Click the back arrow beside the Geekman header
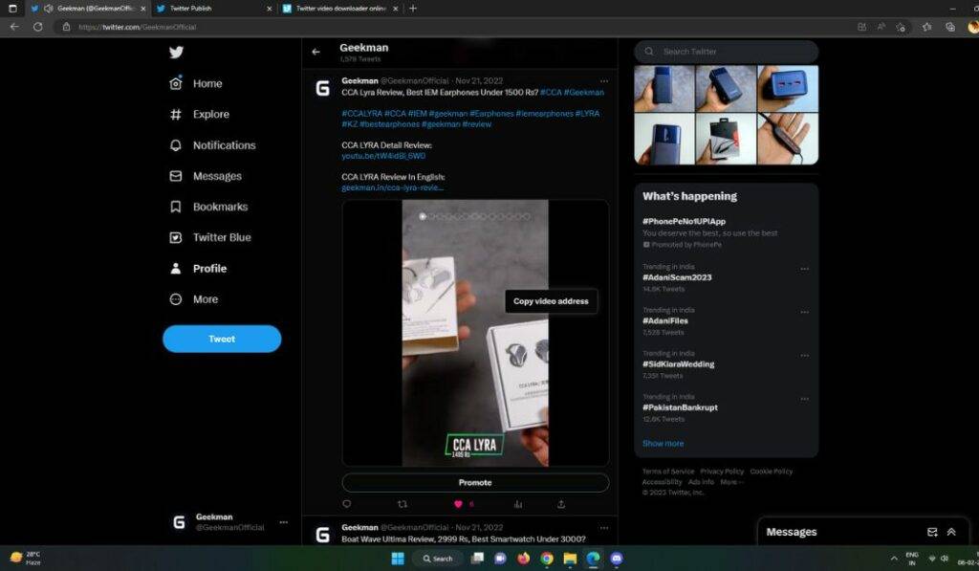979x571 pixels. point(315,52)
